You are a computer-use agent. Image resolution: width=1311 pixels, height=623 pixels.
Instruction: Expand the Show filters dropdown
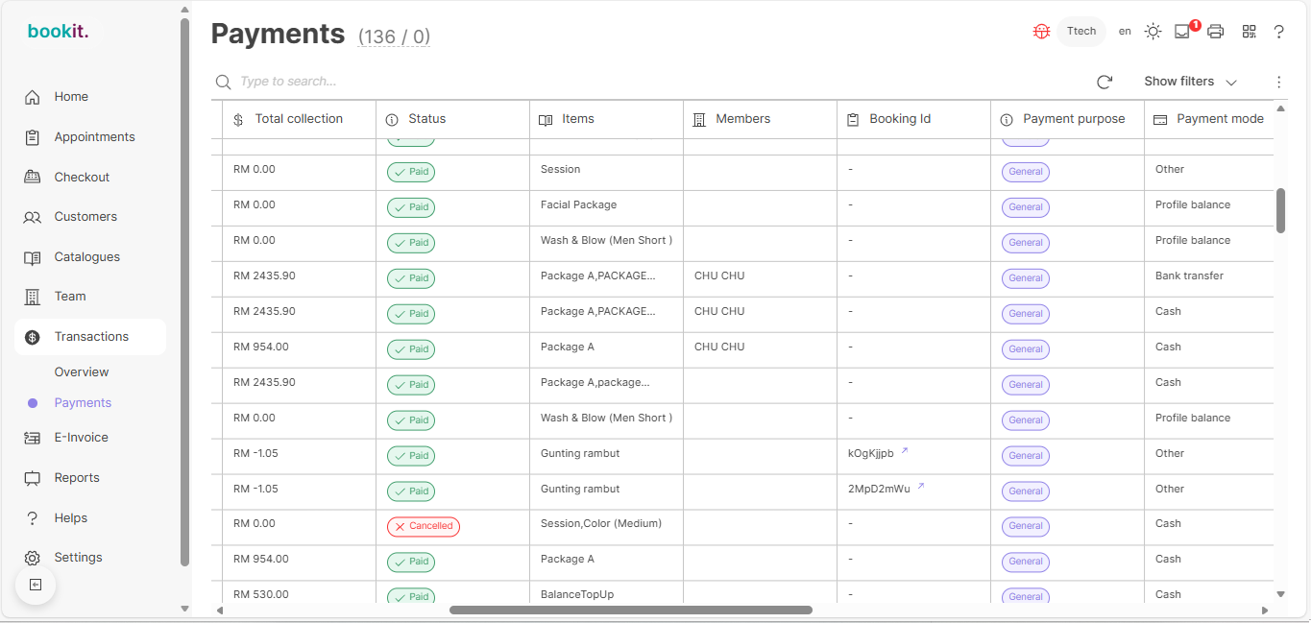coord(1189,82)
